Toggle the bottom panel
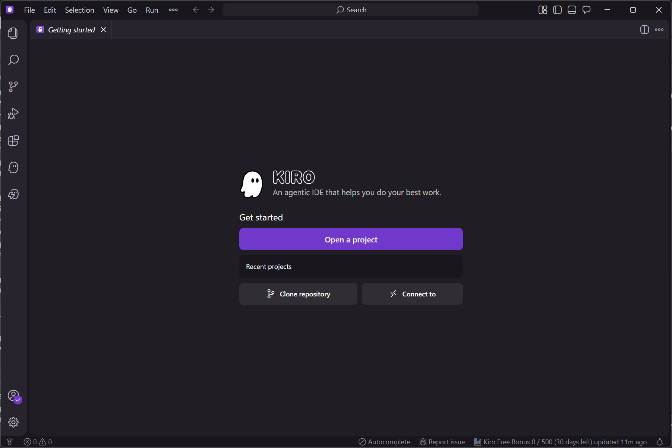 (x=572, y=10)
